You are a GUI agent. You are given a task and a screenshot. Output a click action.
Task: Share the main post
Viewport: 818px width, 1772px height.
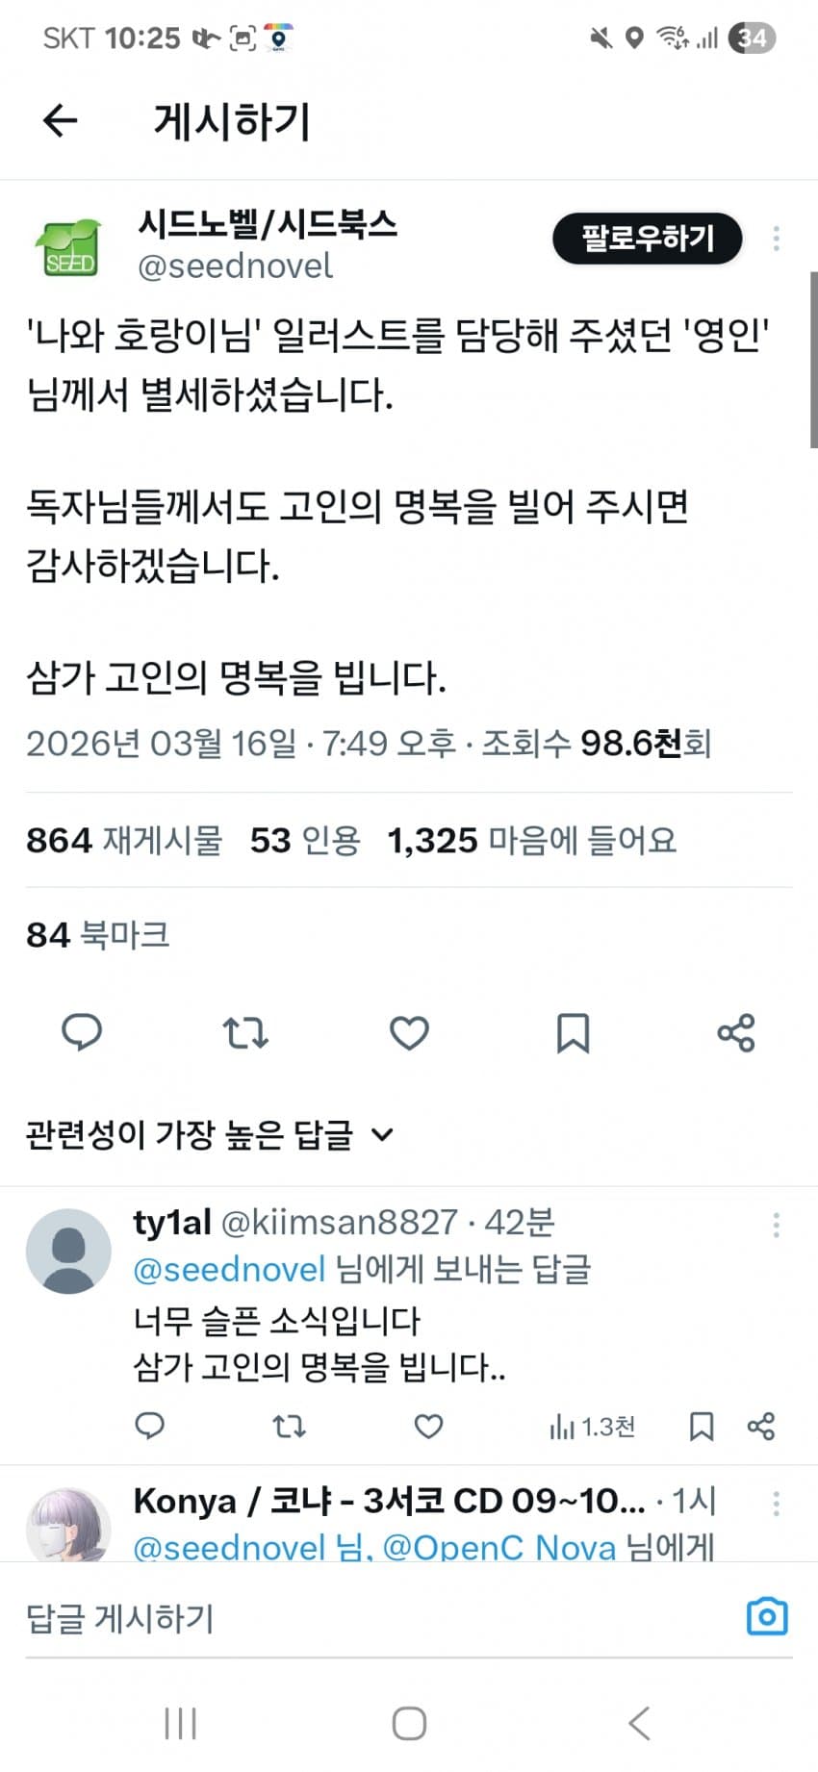point(736,1032)
